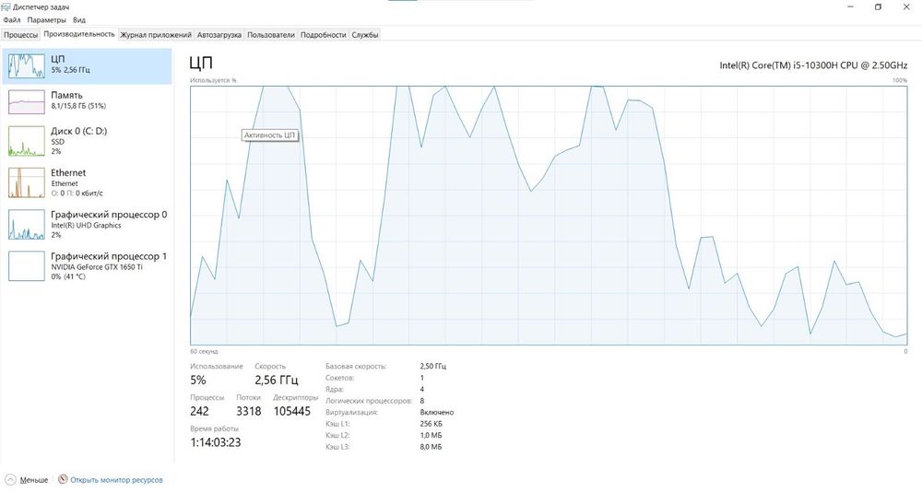The width and height of the screenshot is (922, 493).
Task: Open the Параметры menu
Action: click(x=46, y=20)
